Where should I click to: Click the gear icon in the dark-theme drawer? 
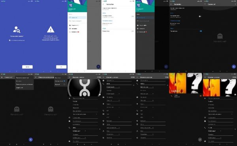pyautogui.click(x=137, y=29)
